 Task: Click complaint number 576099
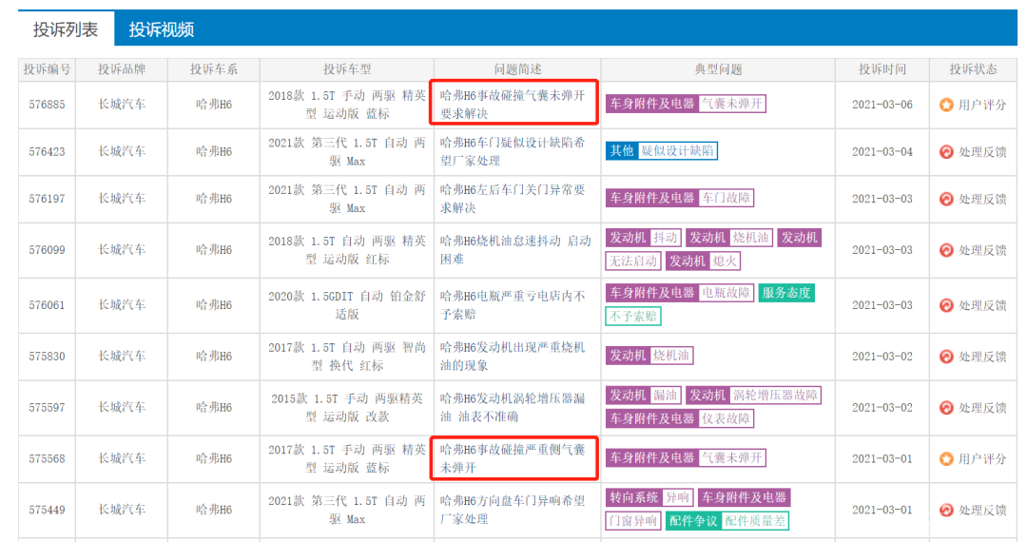click(x=48, y=250)
